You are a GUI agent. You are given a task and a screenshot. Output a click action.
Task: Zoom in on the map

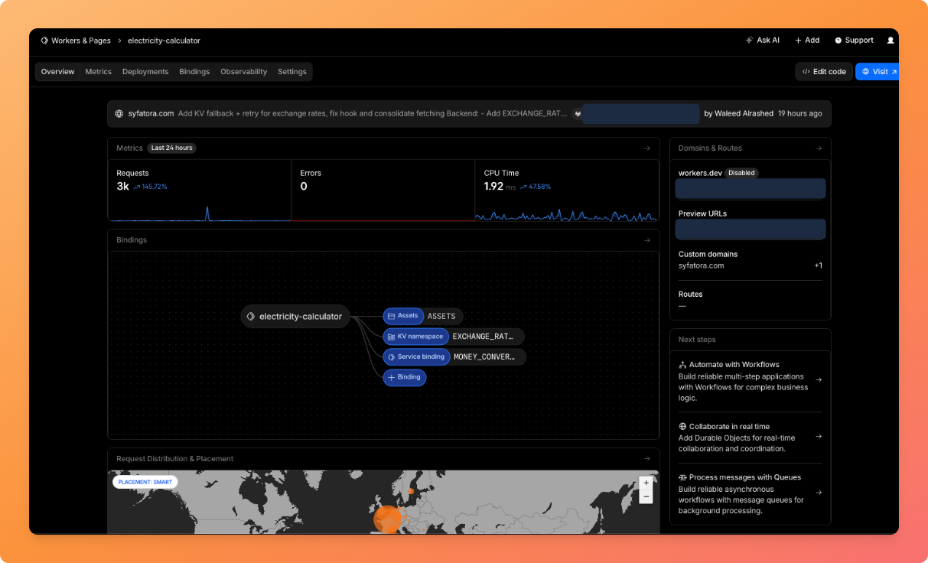pyautogui.click(x=646, y=483)
